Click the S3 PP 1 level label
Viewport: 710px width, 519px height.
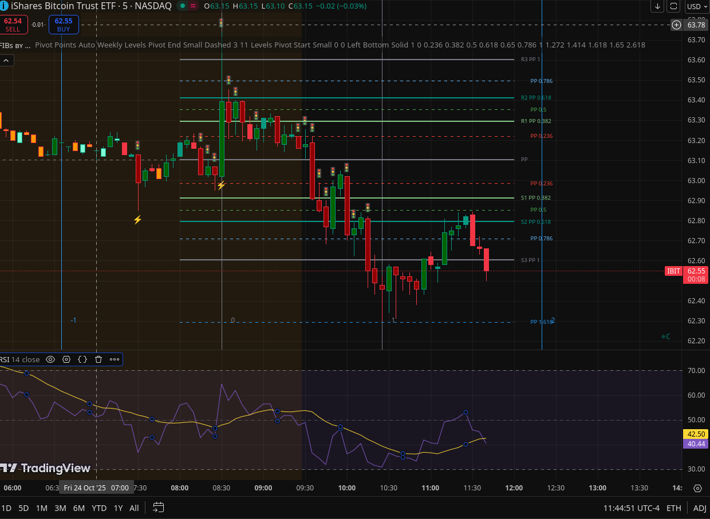click(530, 260)
